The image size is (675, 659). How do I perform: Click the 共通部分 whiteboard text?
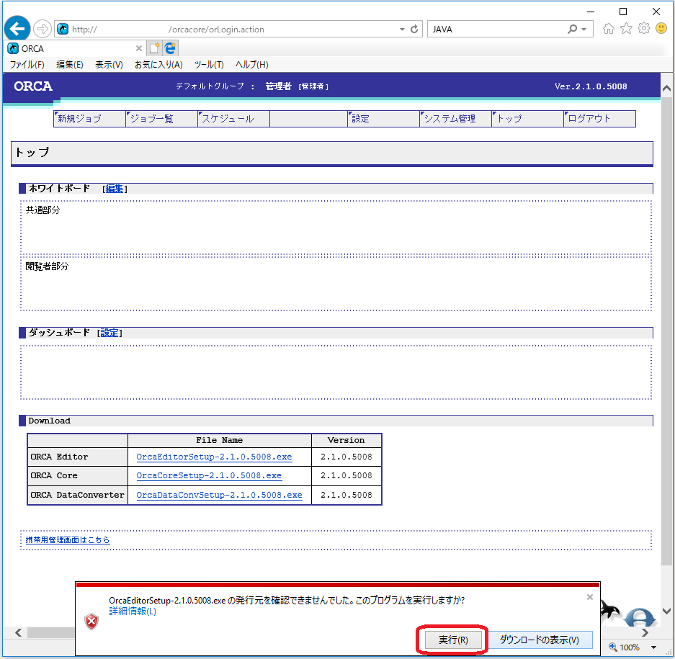point(43,210)
